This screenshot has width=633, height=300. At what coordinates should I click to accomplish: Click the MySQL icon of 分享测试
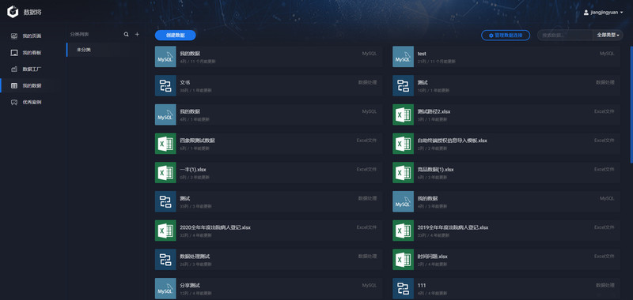165,289
